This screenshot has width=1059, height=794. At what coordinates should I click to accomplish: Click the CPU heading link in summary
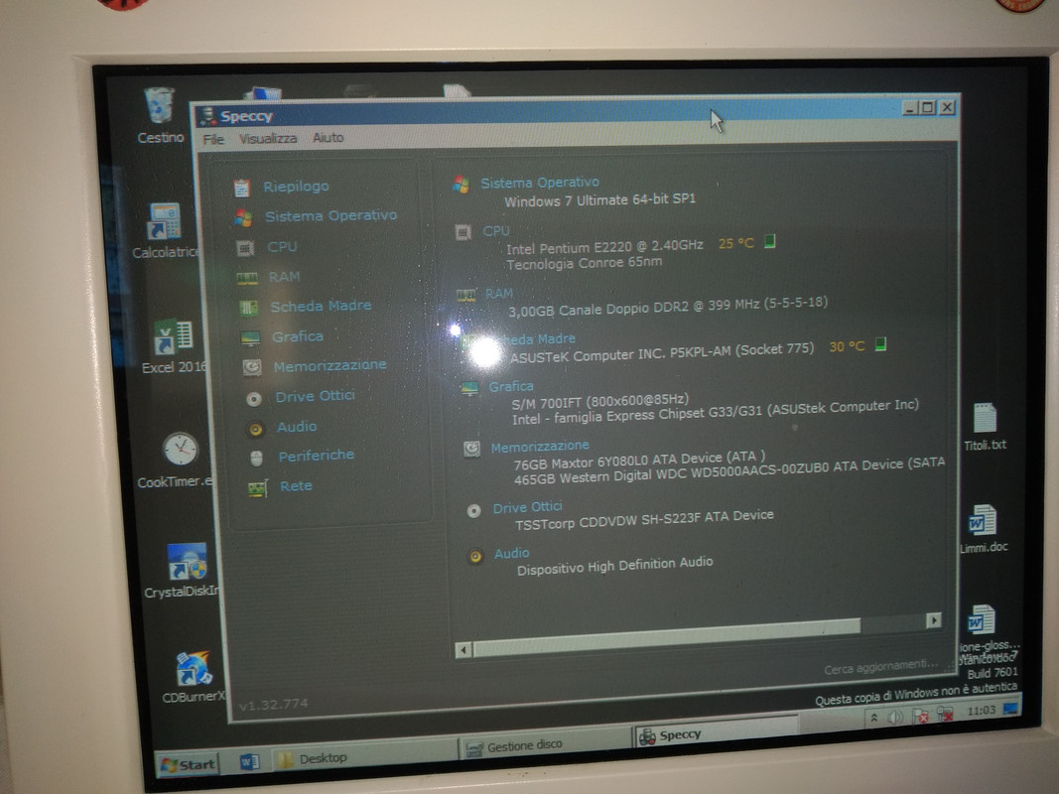(x=495, y=231)
